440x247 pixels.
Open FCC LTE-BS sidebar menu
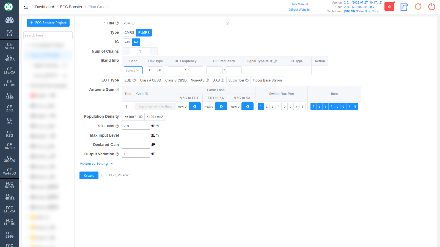tap(9, 222)
